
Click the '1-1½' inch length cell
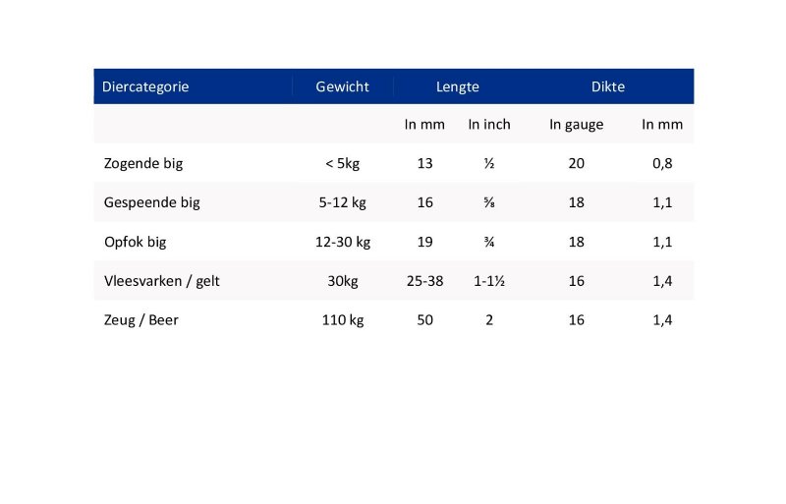click(x=488, y=281)
